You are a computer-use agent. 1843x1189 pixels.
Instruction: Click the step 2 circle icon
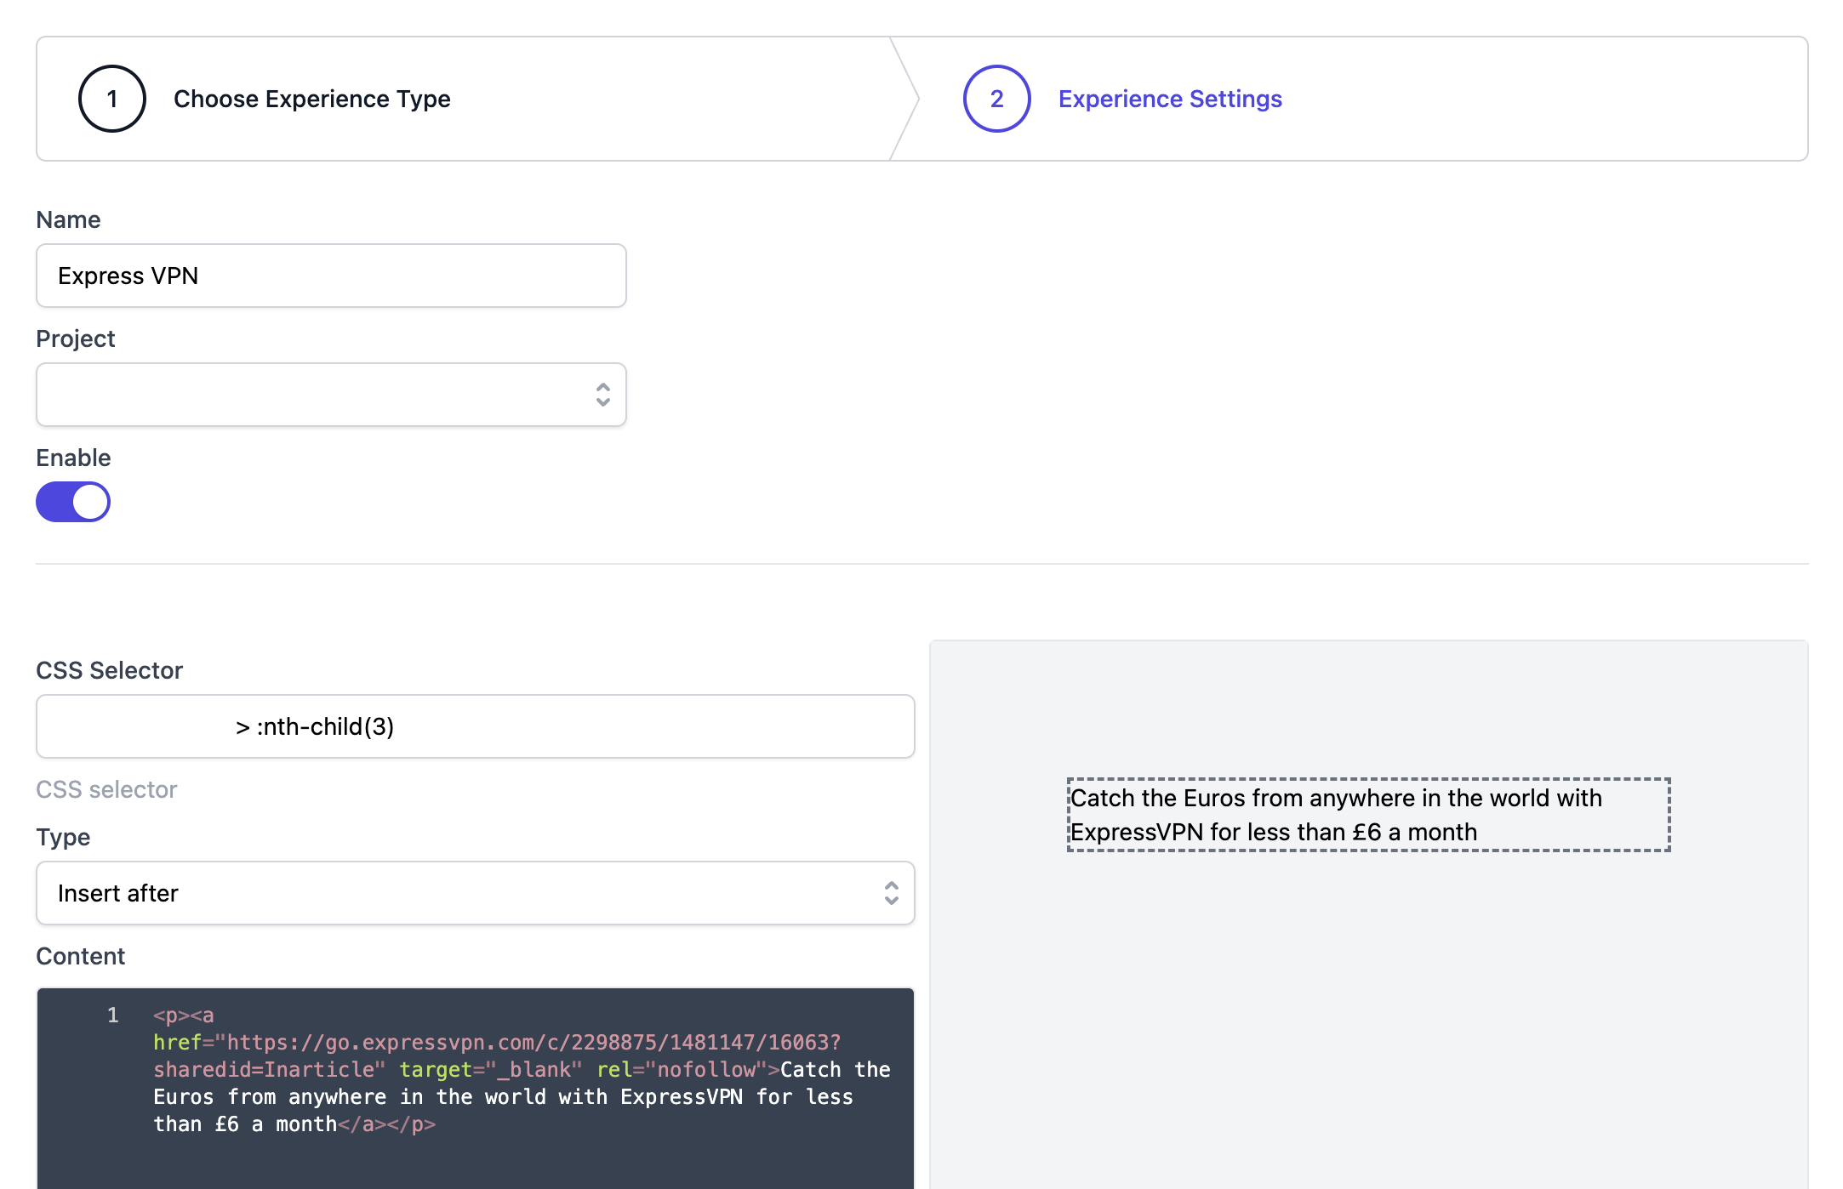point(996,99)
